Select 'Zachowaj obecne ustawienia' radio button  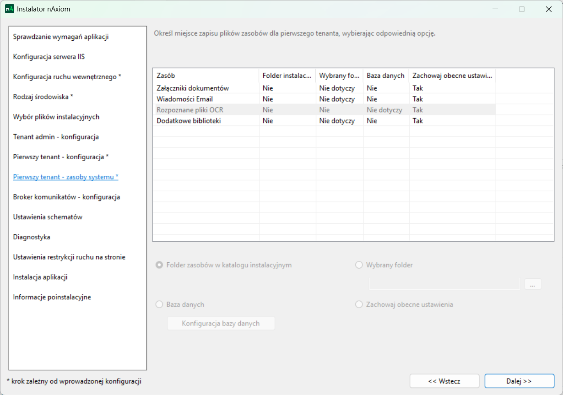pos(359,304)
